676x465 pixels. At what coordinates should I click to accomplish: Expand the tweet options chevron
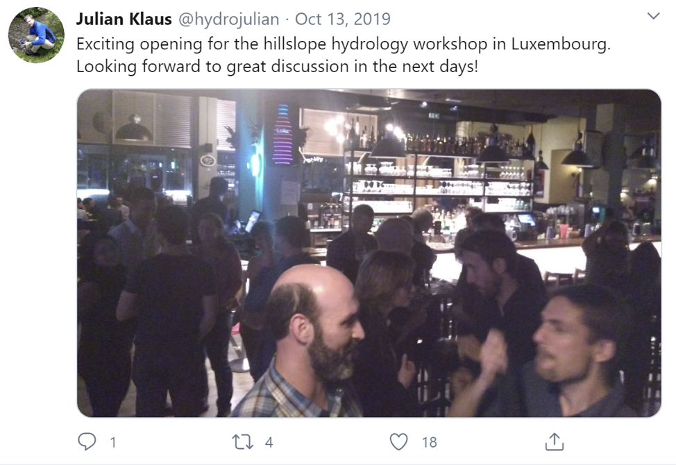654,17
